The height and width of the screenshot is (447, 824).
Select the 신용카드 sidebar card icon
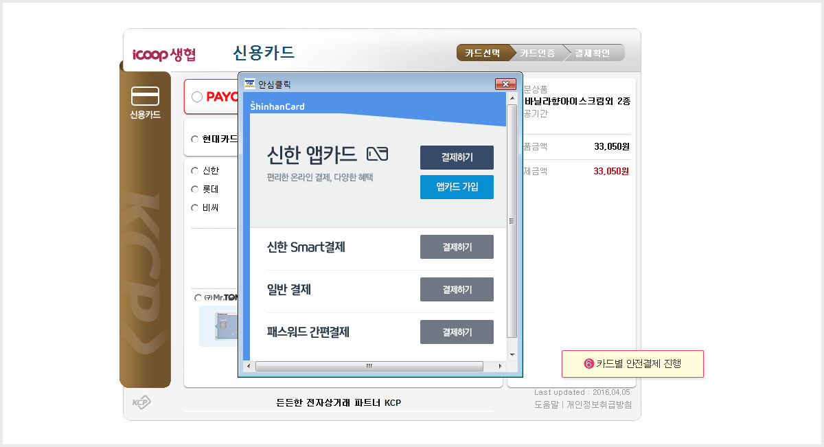[145, 95]
